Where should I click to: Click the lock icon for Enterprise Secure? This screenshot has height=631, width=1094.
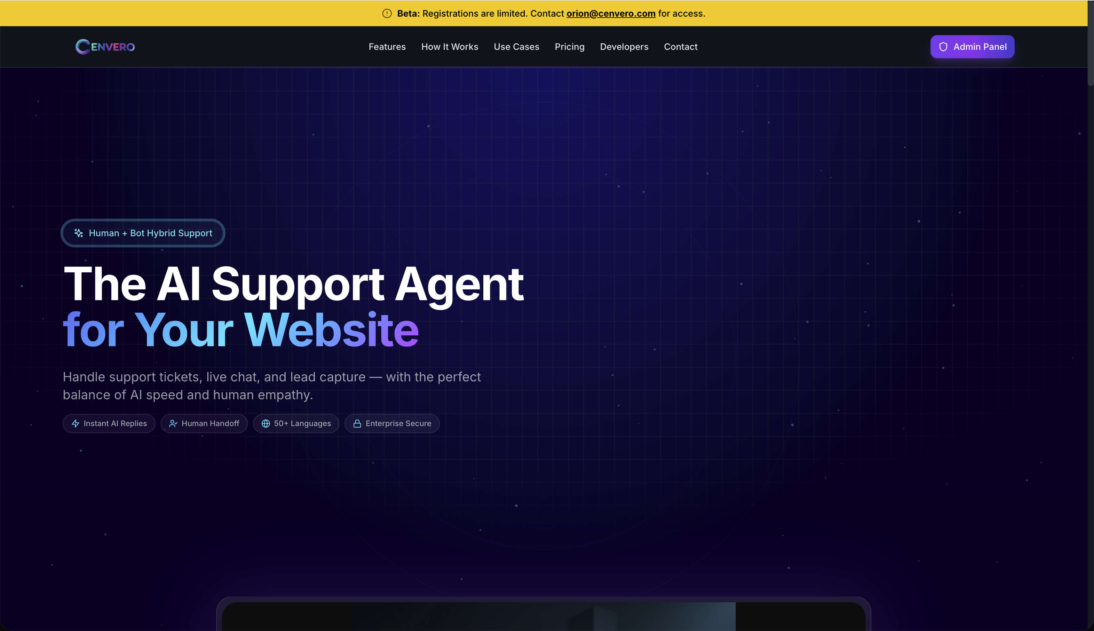pyautogui.click(x=357, y=424)
